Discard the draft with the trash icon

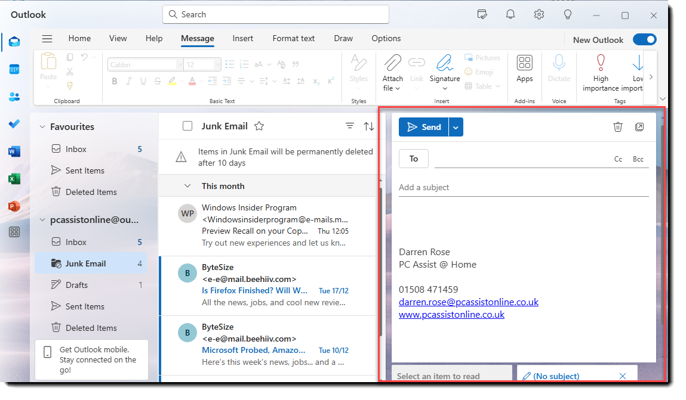(x=618, y=126)
